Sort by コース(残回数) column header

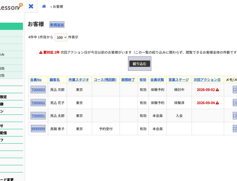pyautogui.click(x=105, y=80)
